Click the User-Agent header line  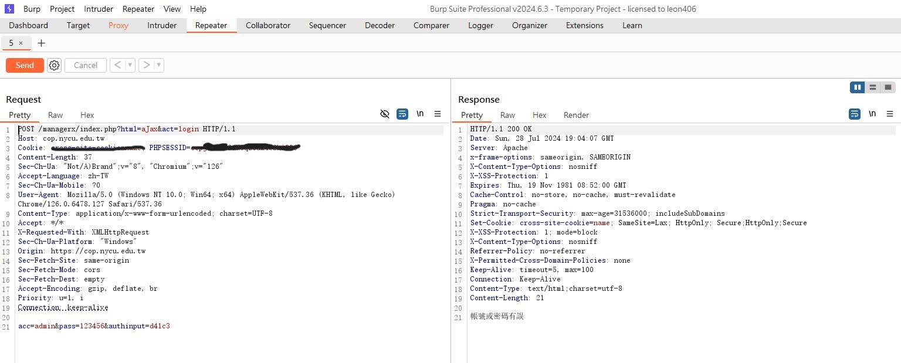coord(206,199)
